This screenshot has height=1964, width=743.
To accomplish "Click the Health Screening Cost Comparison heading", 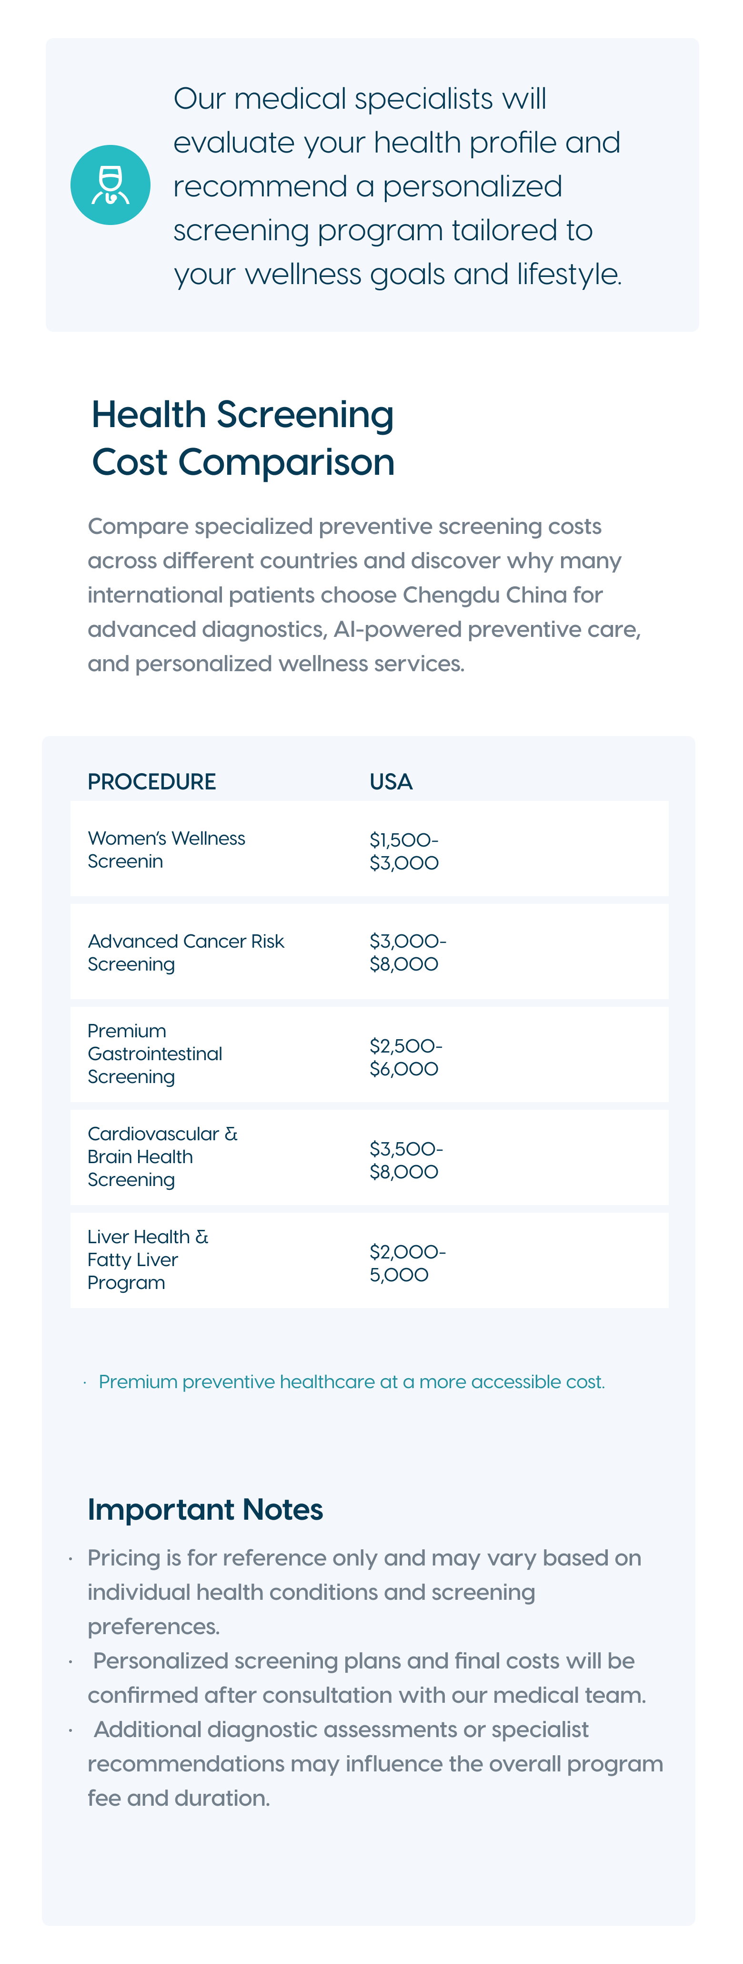I will 243,439.
